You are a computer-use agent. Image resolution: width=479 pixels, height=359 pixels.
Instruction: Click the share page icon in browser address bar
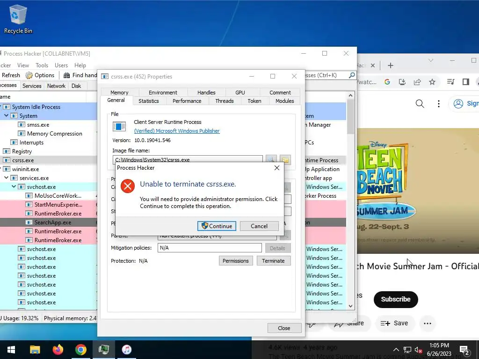[x=417, y=82]
